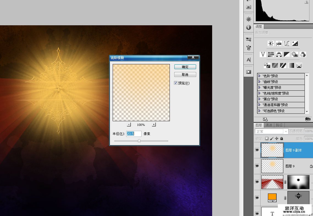Image resolution: width=313 pixels, height=216 pixels.
Task: Switch to the 通道 tab
Action: coord(268,125)
